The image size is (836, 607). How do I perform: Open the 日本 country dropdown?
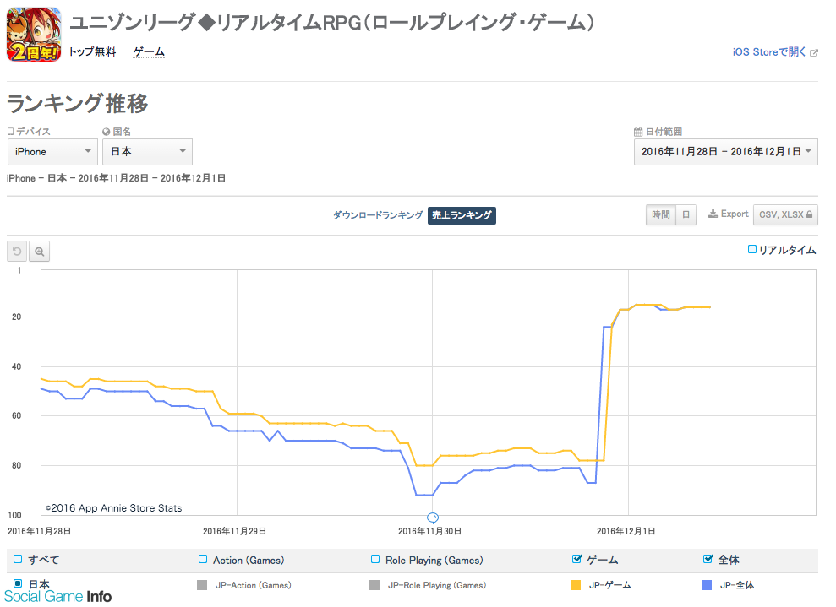(147, 152)
